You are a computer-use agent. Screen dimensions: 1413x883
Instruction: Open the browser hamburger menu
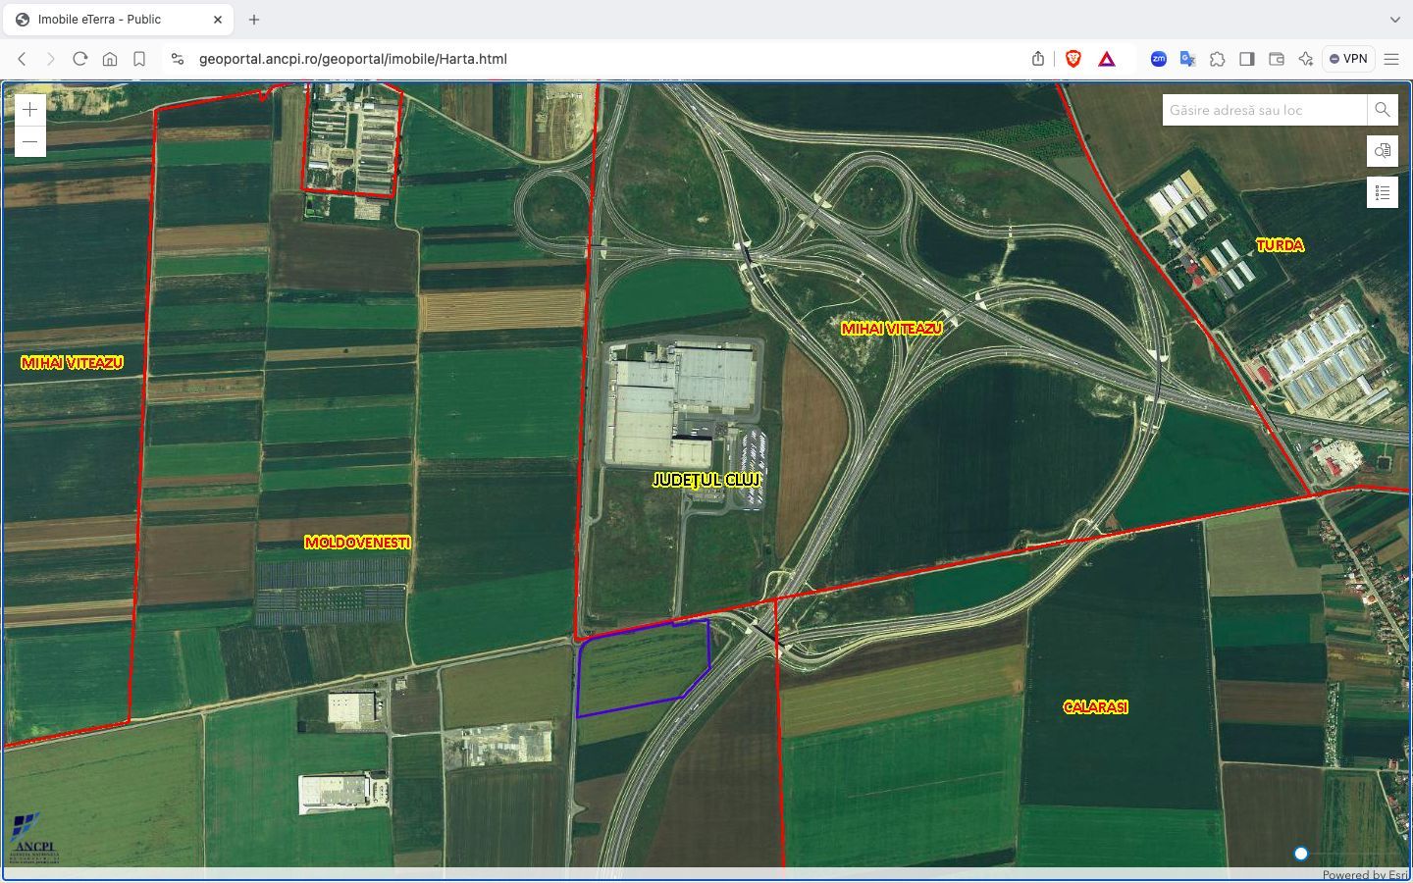point(1392,59)
